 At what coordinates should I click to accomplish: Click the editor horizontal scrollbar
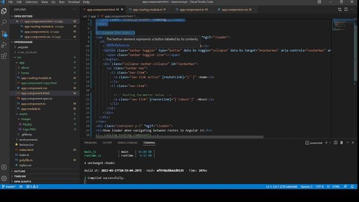179,137
